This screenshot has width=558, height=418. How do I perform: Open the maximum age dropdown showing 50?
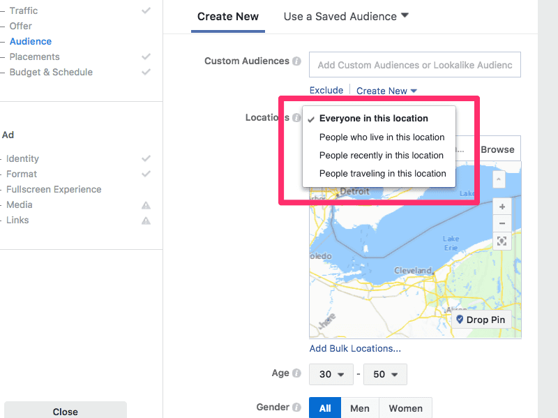pyautogui.click(x=385, y=374)
